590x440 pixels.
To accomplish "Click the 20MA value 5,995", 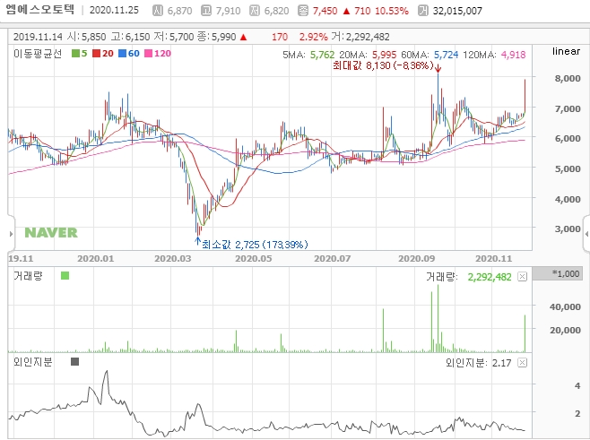I will pos(384,55).
